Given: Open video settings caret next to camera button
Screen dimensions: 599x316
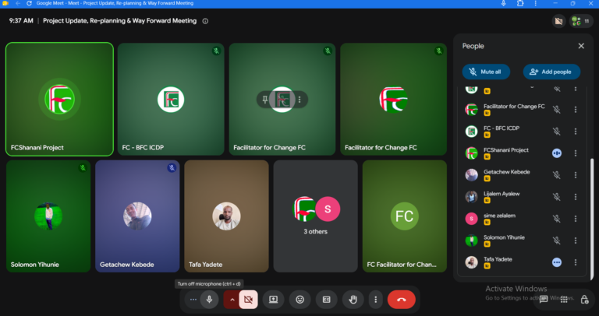Looking at the screenshot, I should pos(232,300).
